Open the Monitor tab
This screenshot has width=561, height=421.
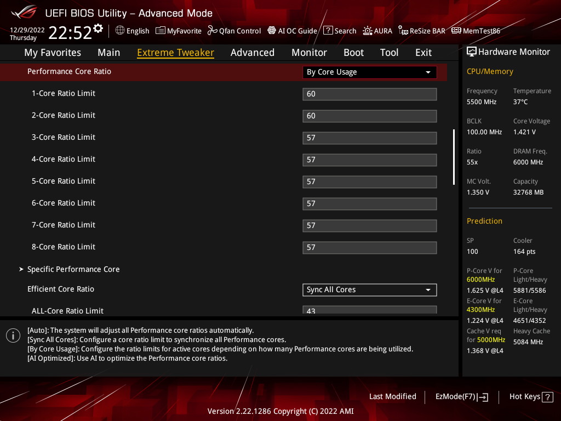point(309,53)
